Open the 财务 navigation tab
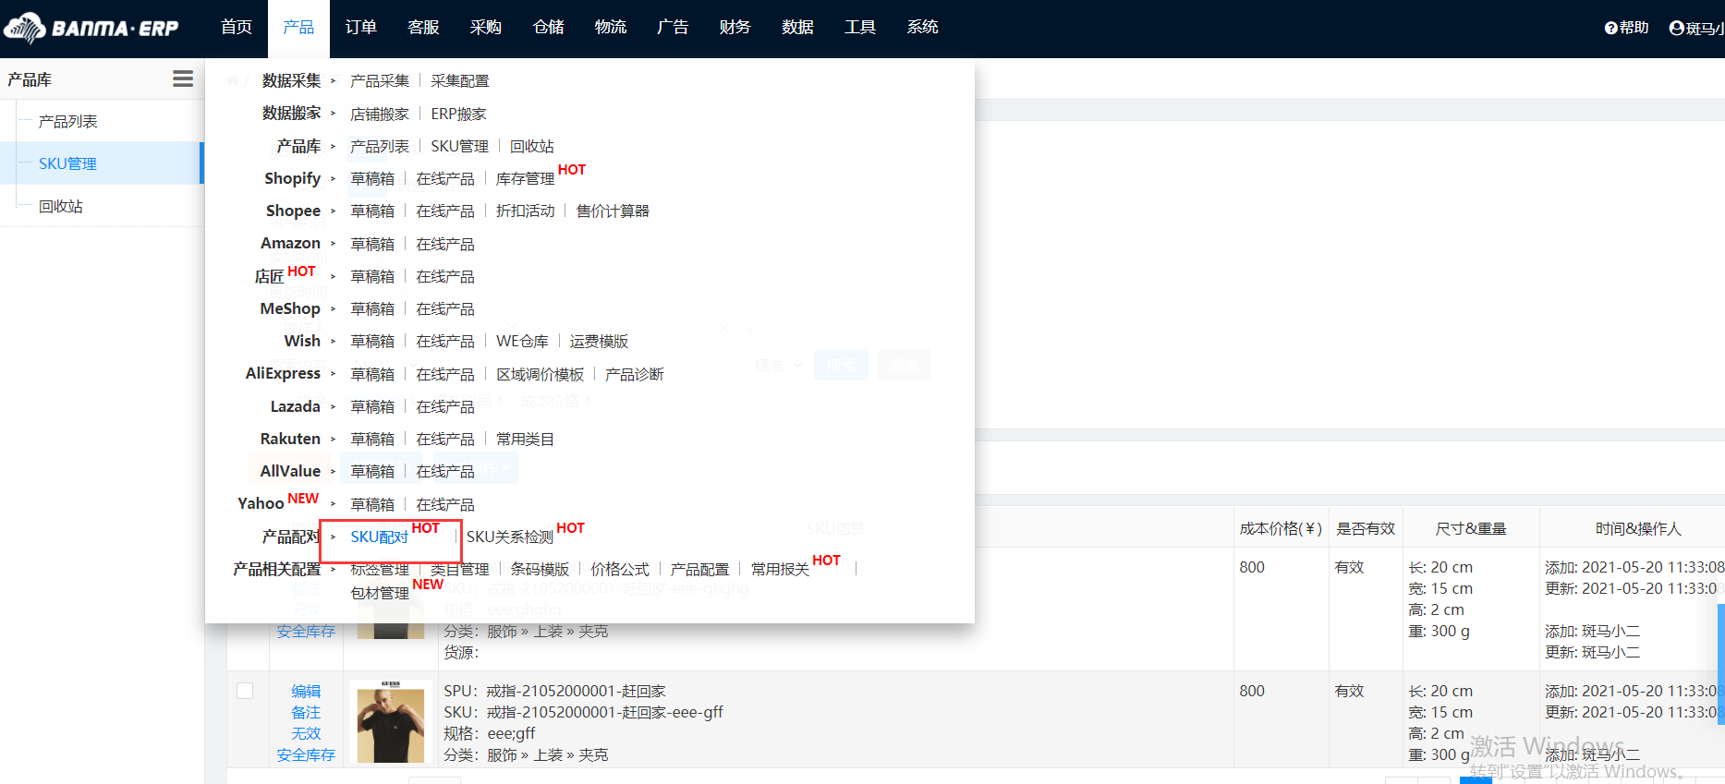The height and width of the screenshot is (784, 1725). click(735, 28)
